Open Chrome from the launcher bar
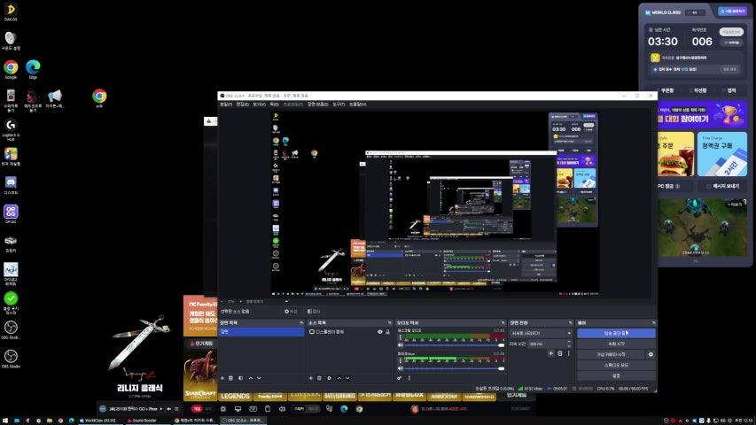This screenshot has width=756, height=425. (359, 409)
